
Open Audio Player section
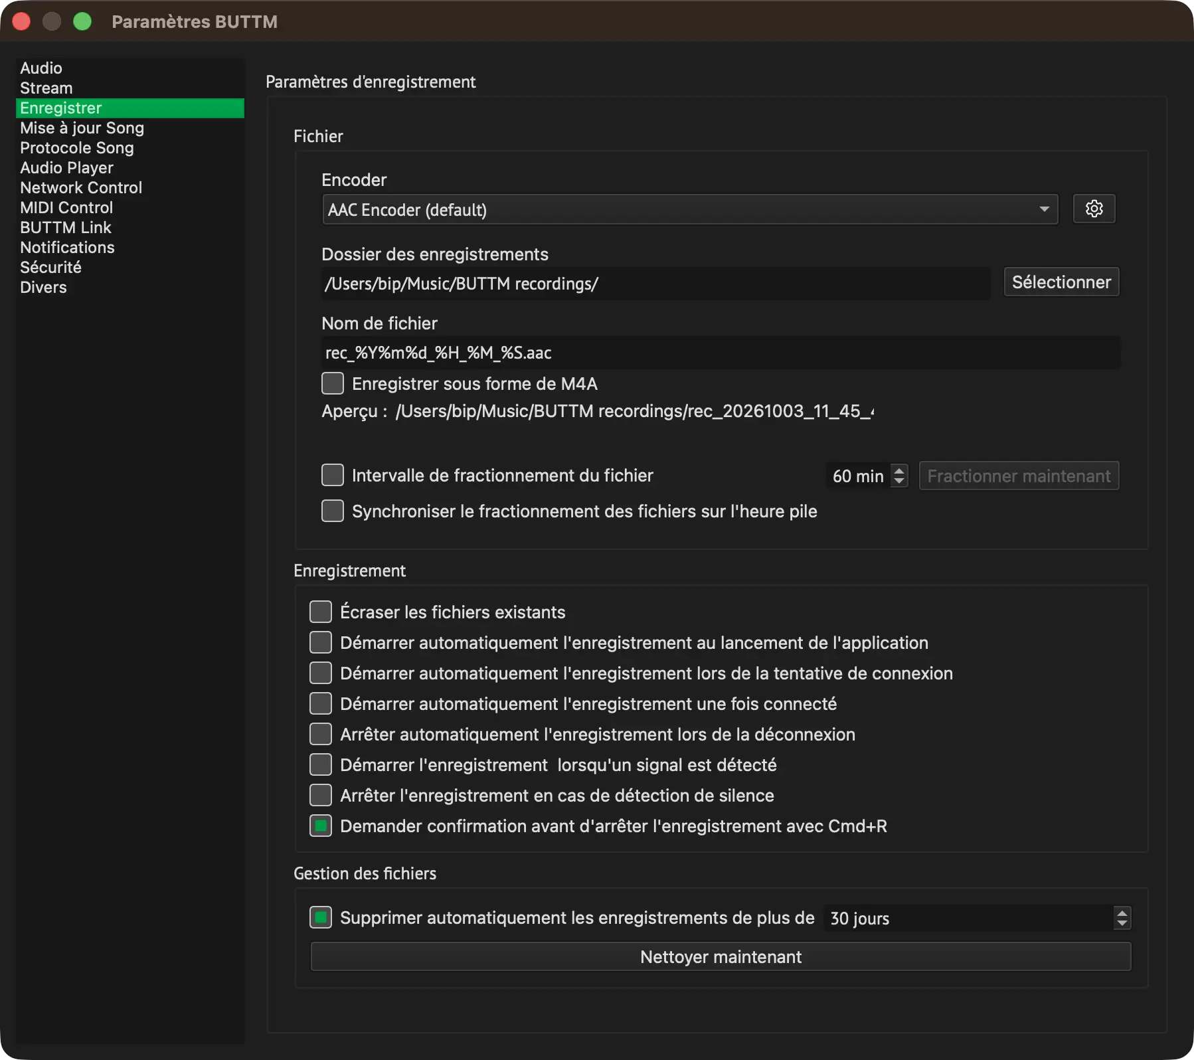tap(130, 168)
